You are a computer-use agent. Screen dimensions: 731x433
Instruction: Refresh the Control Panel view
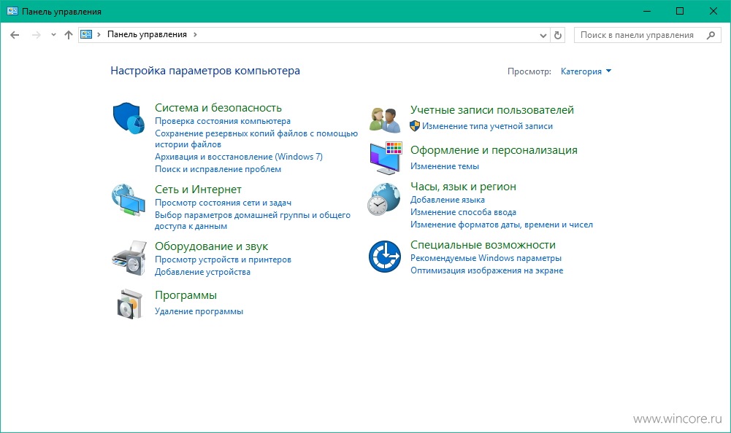coord(558,35)
